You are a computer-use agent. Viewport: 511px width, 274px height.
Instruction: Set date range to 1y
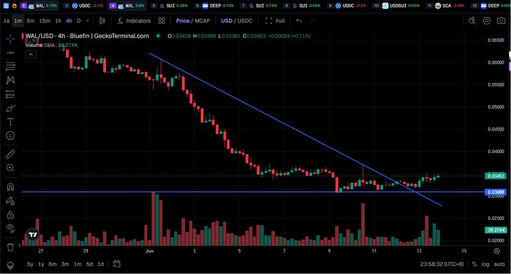point(41,264)
